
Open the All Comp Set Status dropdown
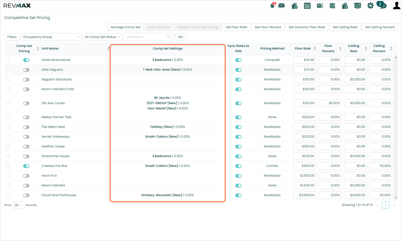103,37
